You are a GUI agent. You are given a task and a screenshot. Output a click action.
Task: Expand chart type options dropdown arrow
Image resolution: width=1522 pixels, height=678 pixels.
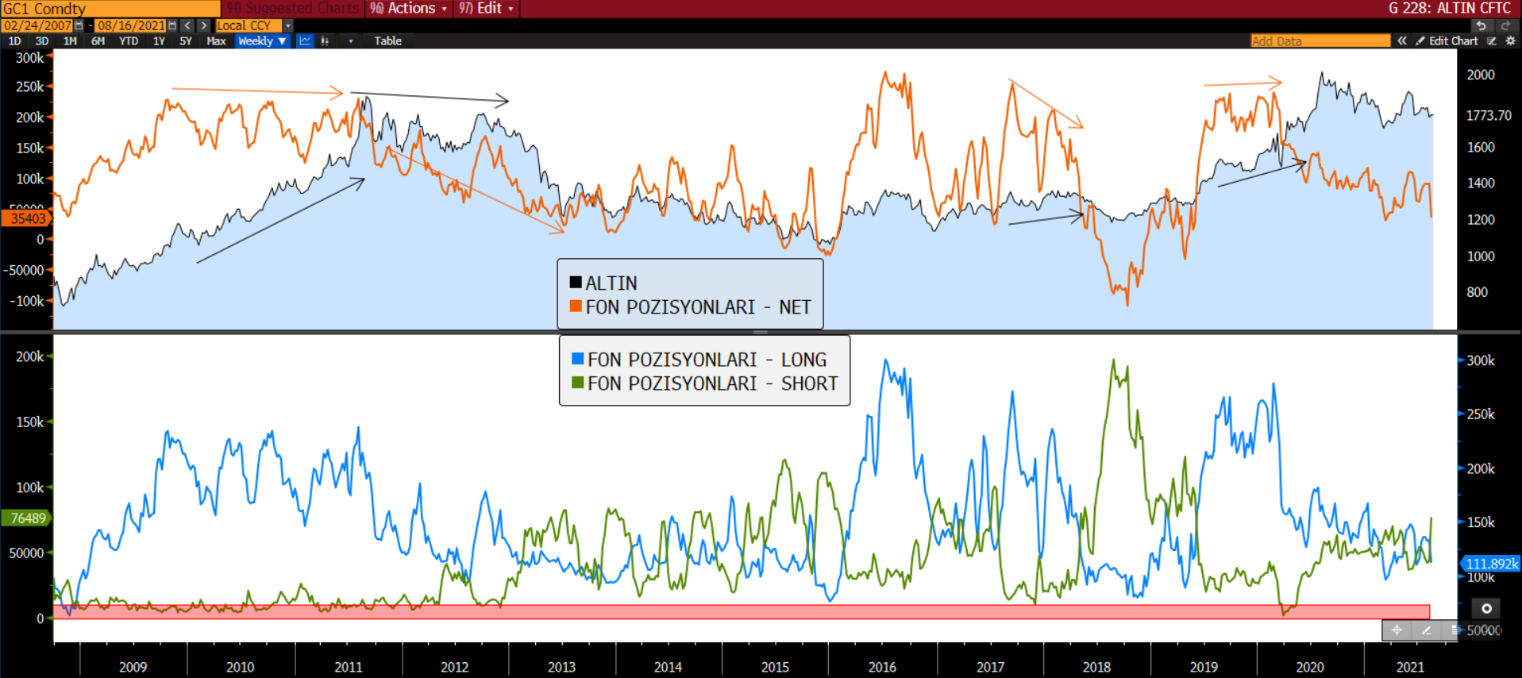pyautogui.click(x=350, y=40)
